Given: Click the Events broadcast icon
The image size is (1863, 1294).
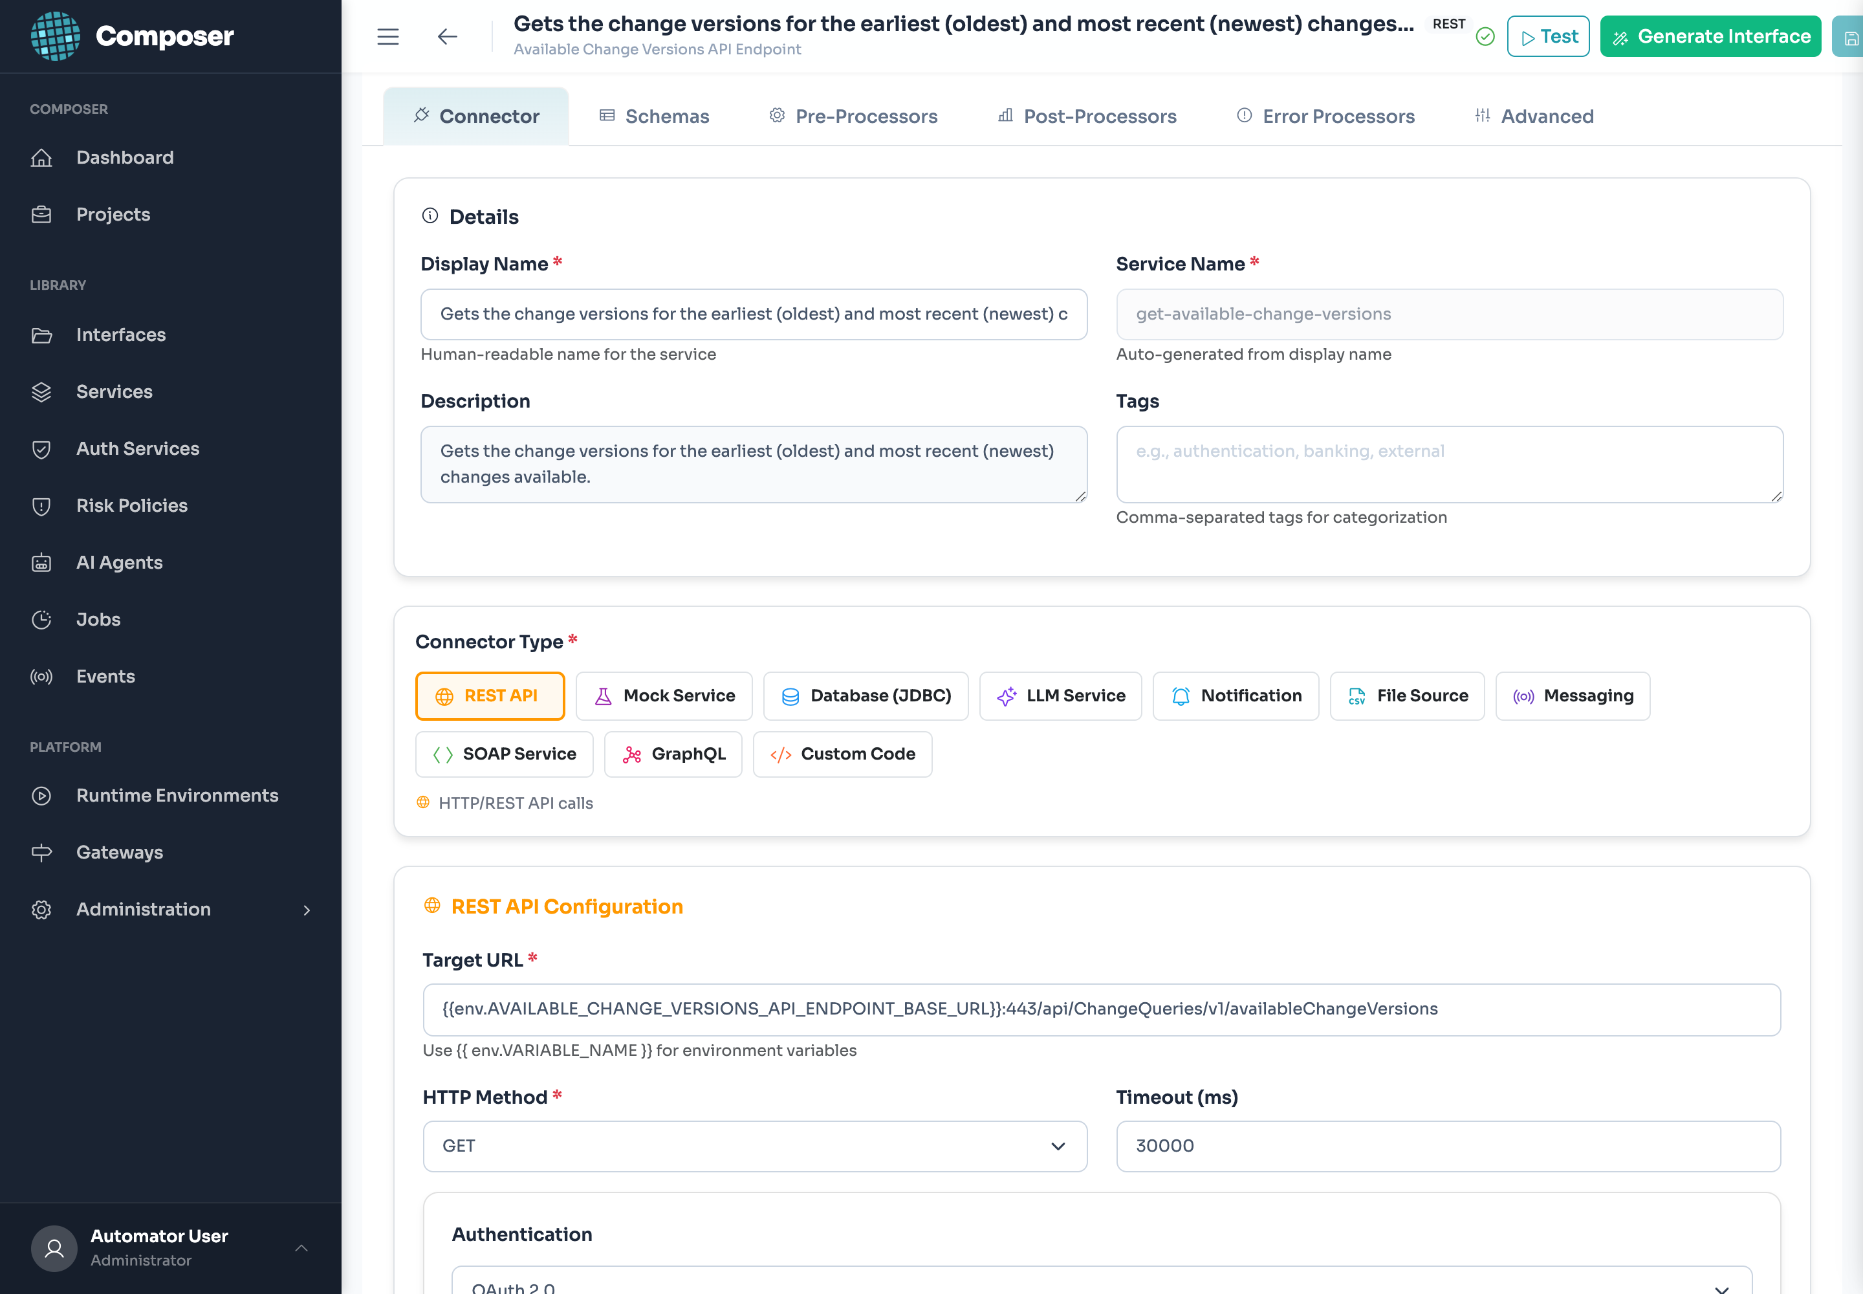Looking at the screenshot, I should (x=41, y=676).
